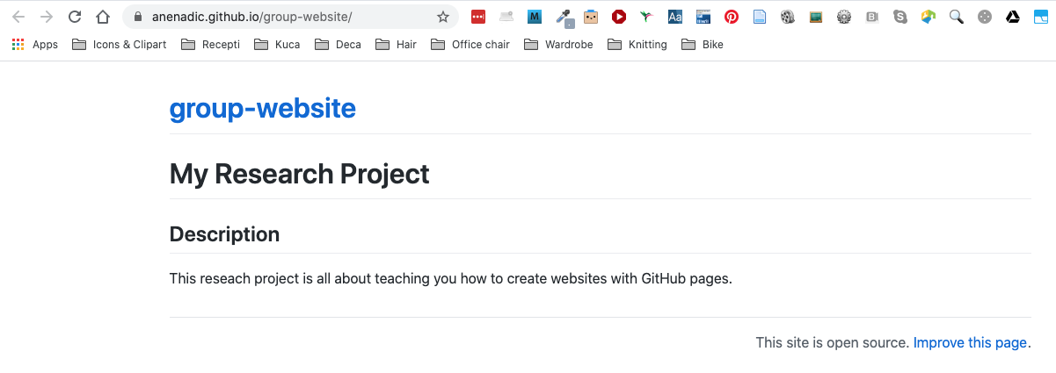Reload the page with the refresh button
The height and width of the screenshot is (373, 1056).
[x=75, y=17]
